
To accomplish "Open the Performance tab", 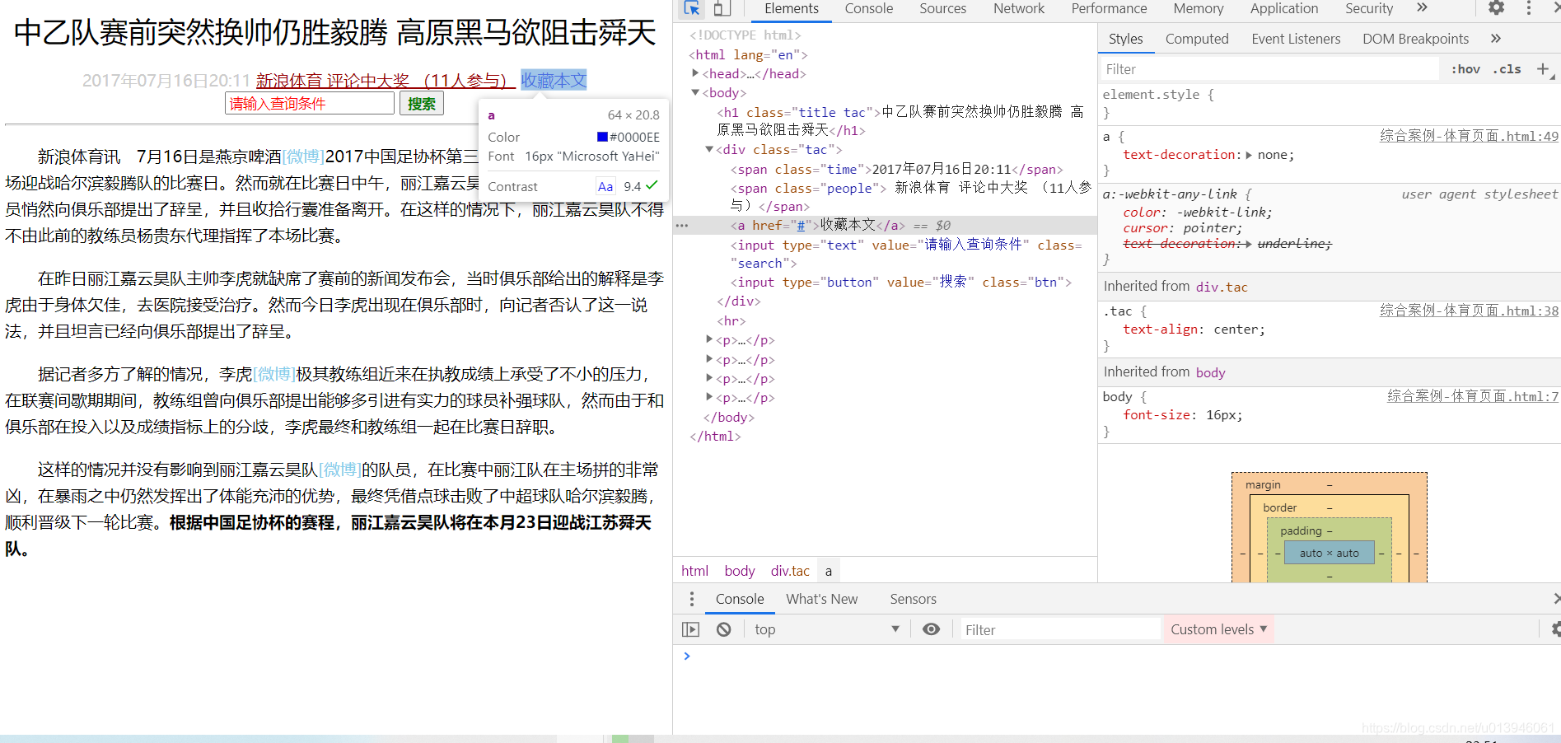I will (x=1109, y=9).
